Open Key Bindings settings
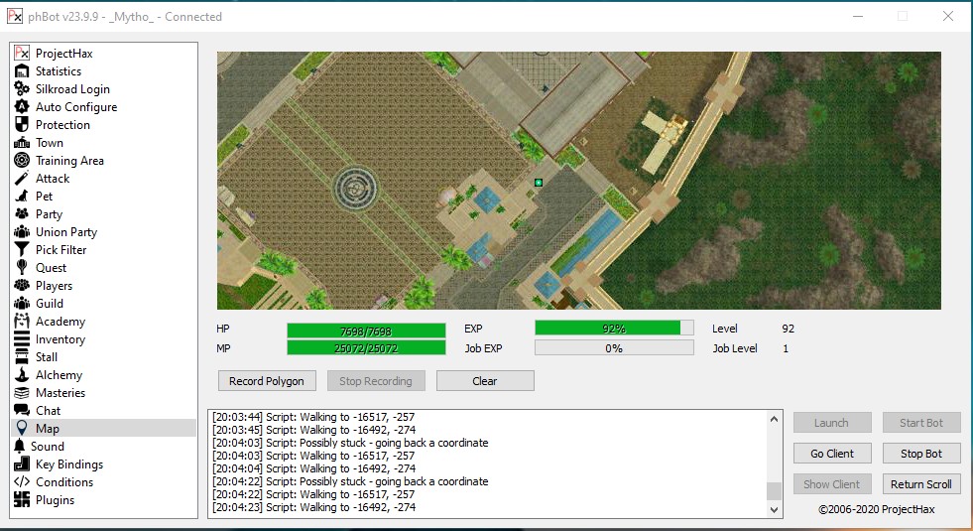The image size is (973, 531). click(68, 465)
